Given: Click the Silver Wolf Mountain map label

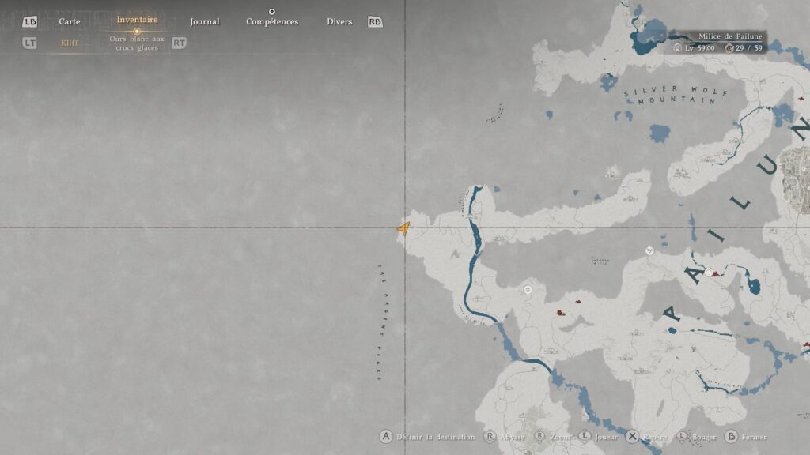Looking at the screenshot, I should 676,96.
